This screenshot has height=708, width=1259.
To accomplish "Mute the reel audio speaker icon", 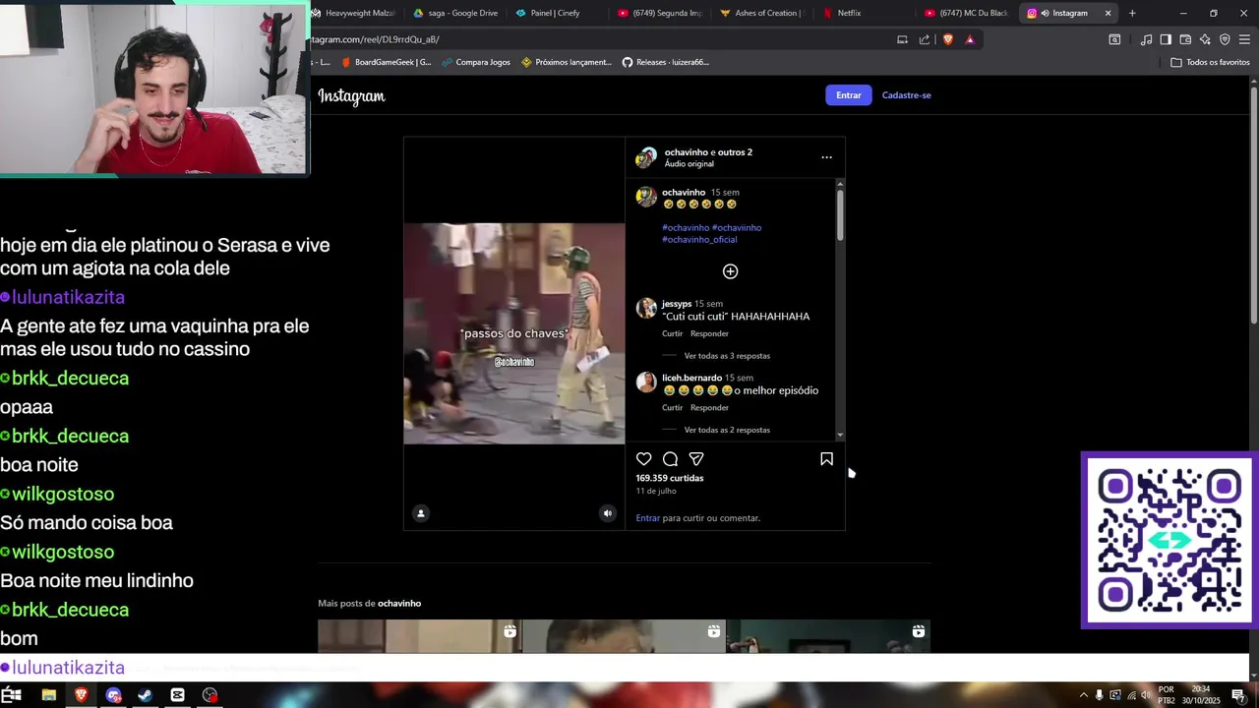I will point(607,513).
